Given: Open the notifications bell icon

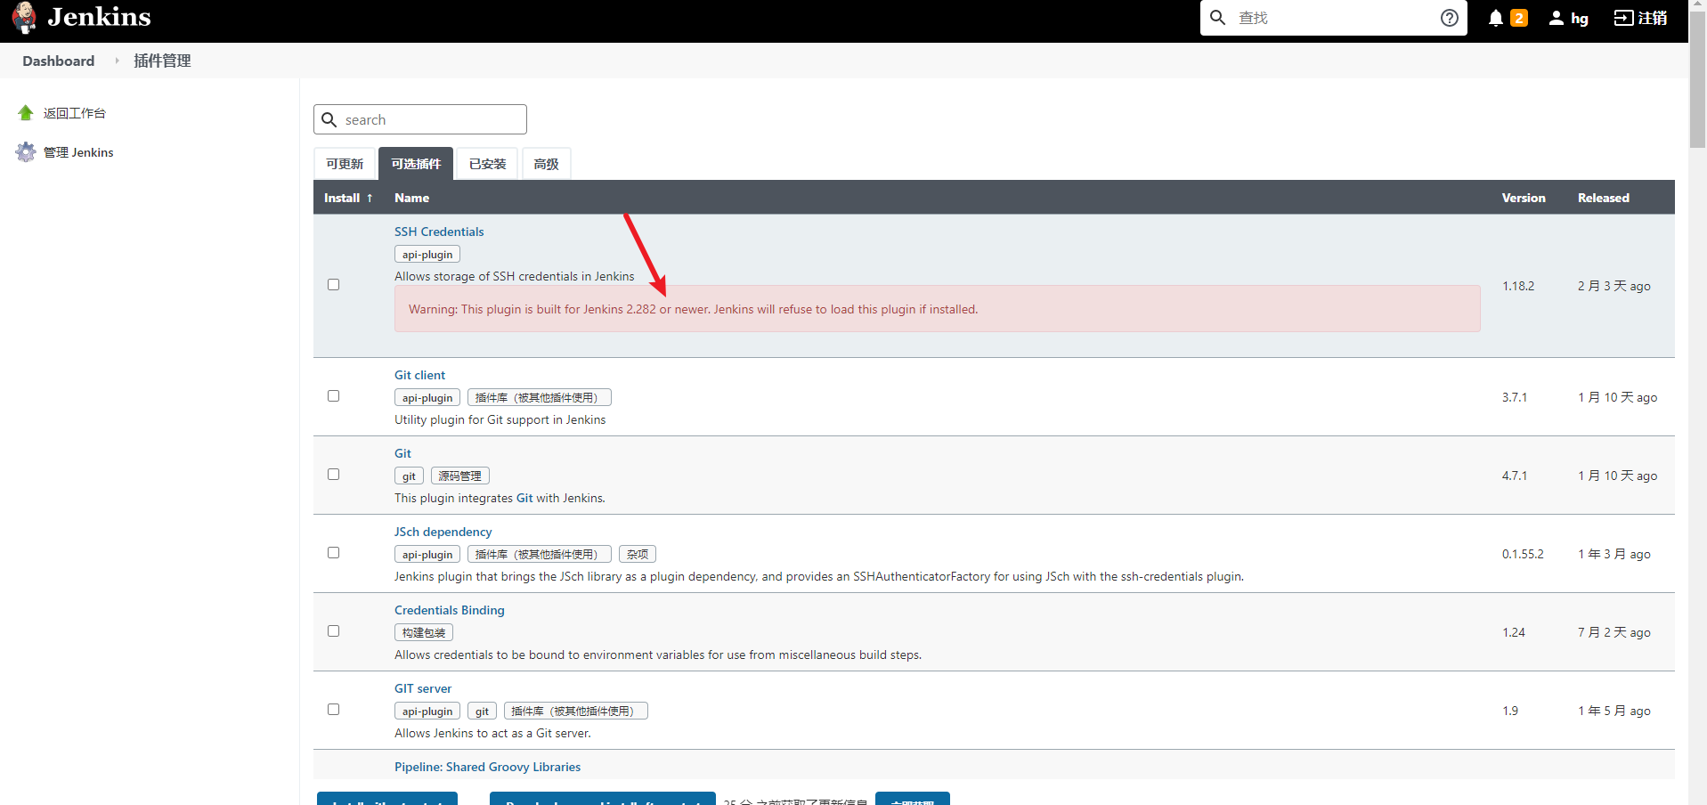Looking at the screenshot, I should [1496, 18].
